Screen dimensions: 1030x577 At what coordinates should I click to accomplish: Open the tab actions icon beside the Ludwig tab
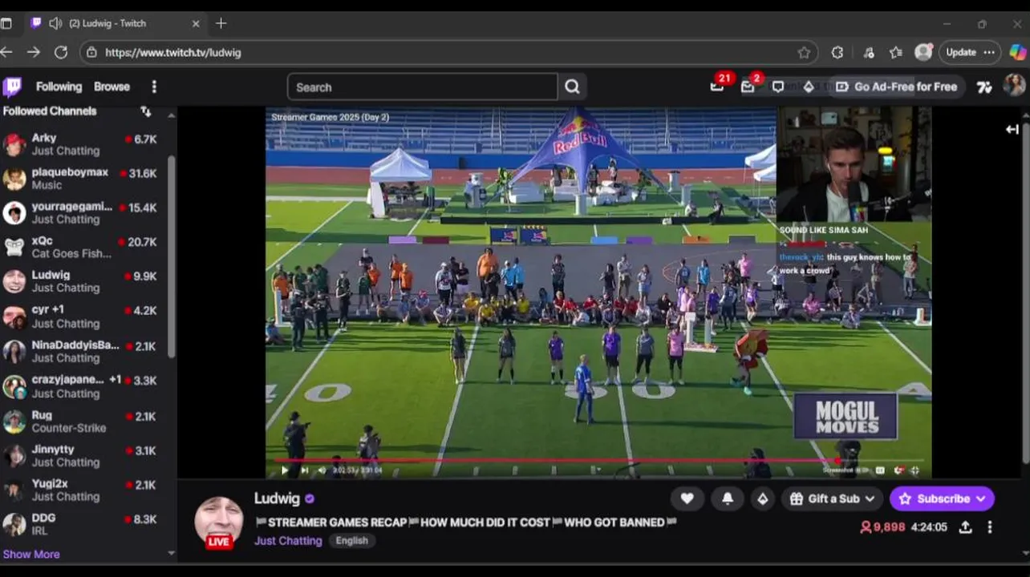pos(6,23)
